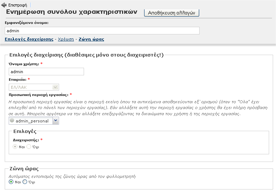
Task: Click into the Όνομα χρήστη input
Action: pos(46,72)
